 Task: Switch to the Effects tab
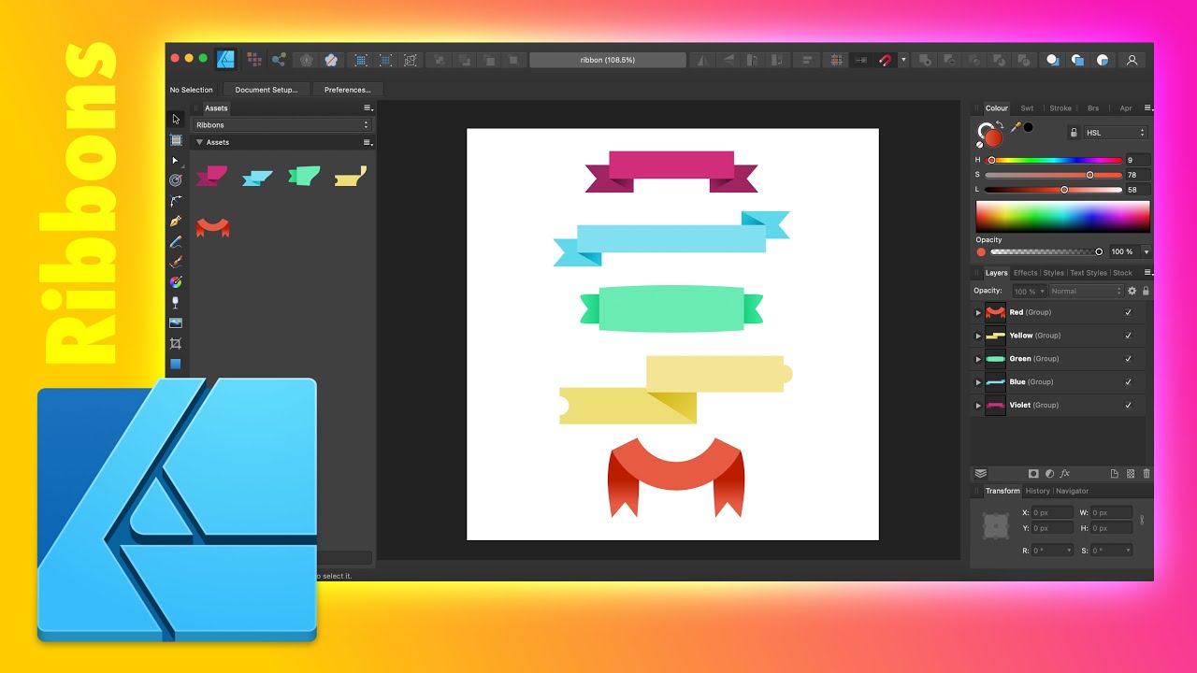tap(1025, 273)
